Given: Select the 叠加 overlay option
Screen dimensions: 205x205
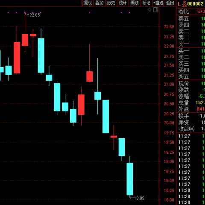Looking at the screenshot, I should pyautogui.click(x=100, y=3).
